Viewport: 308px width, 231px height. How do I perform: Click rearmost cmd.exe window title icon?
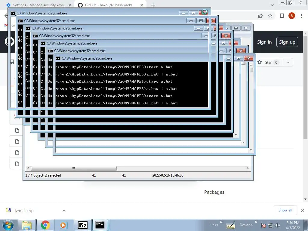(13, 13)
